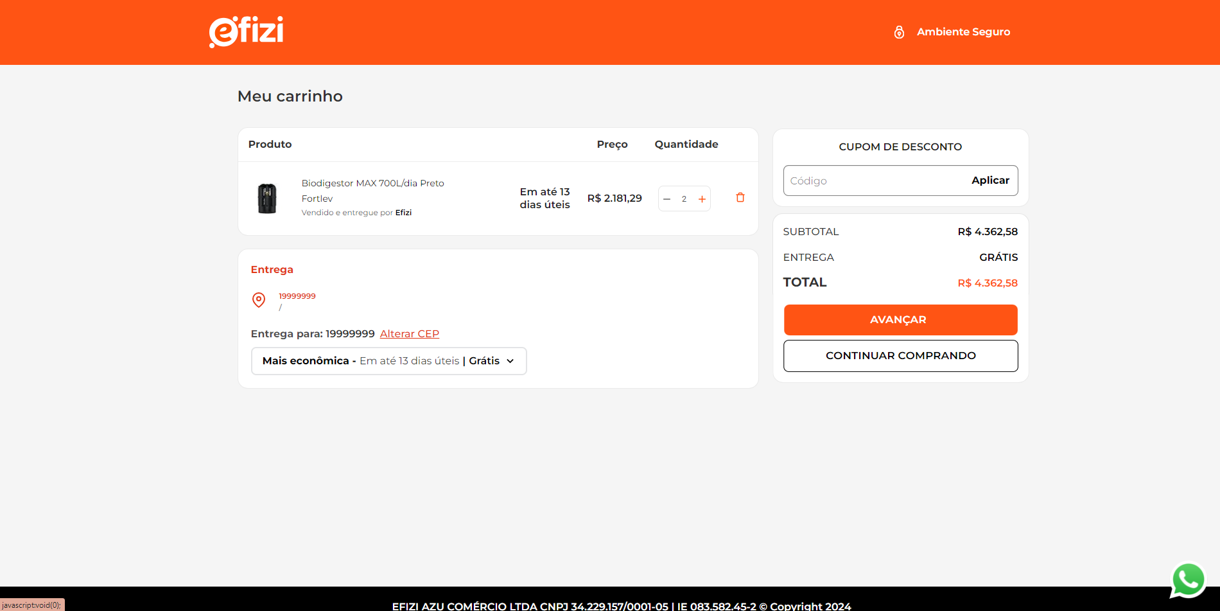1220x611 pixels.
Task: Click the Preço column header
Action: (613, 145)
